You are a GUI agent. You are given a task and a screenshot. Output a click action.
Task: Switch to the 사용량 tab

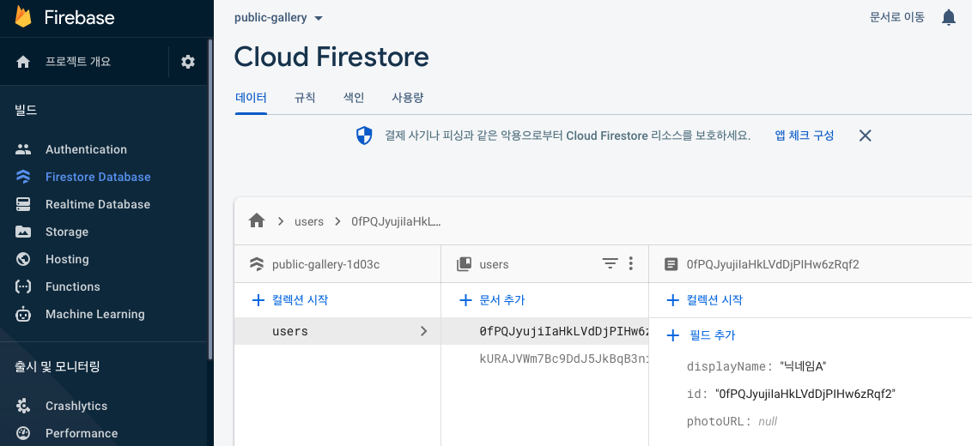[408, 98]
